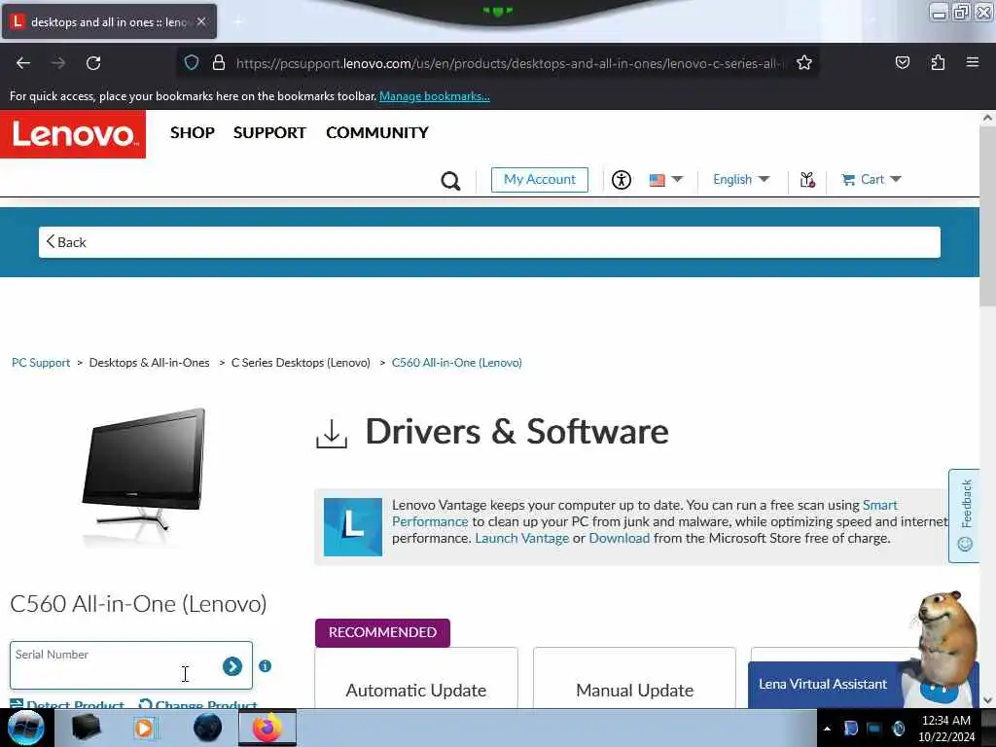The height and width of the screenshot is (747, 996).
Task: Click the Detect Product link
Action: point(67,704)
